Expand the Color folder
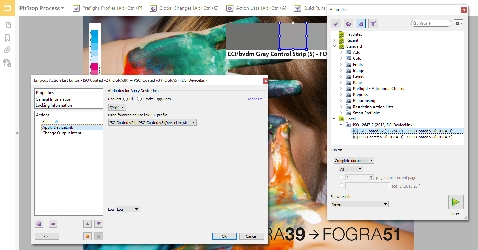Screen dimensions: 478x250 [341, 58]
